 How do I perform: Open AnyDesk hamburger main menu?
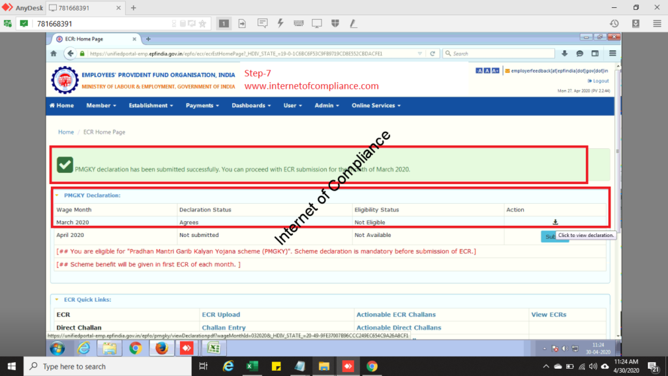[657, 23]
